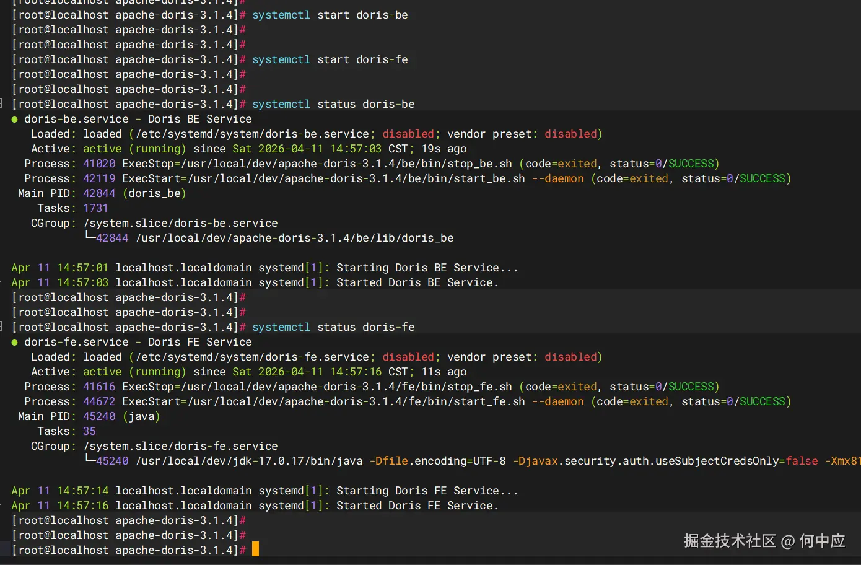This screenshot has height=565, width=861.
Task: Click the -Dfile.encoding=UTF-8 java argument
Action: [437, 461]
